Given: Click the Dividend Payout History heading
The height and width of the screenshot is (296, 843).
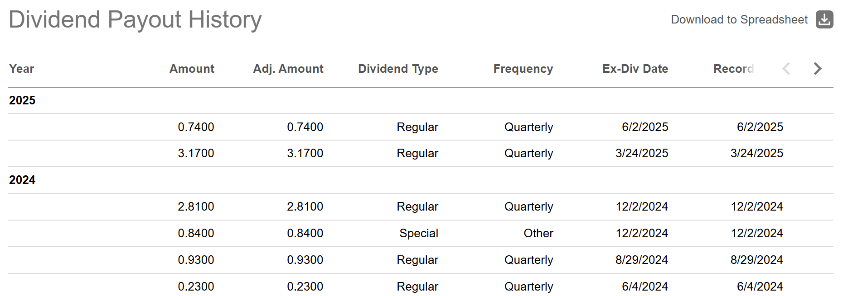Looking at the screenshot, I should (x=135, y=20).
